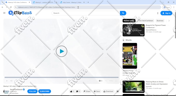Open the 1x playback speed selector
This screenshot has width=176, height=96.
(106, 81)
